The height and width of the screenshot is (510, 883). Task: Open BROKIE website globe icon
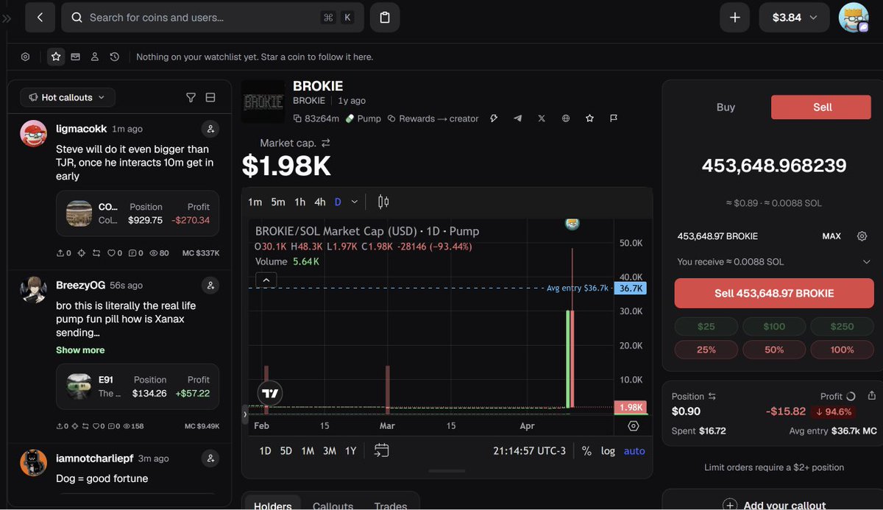[566, 118]
